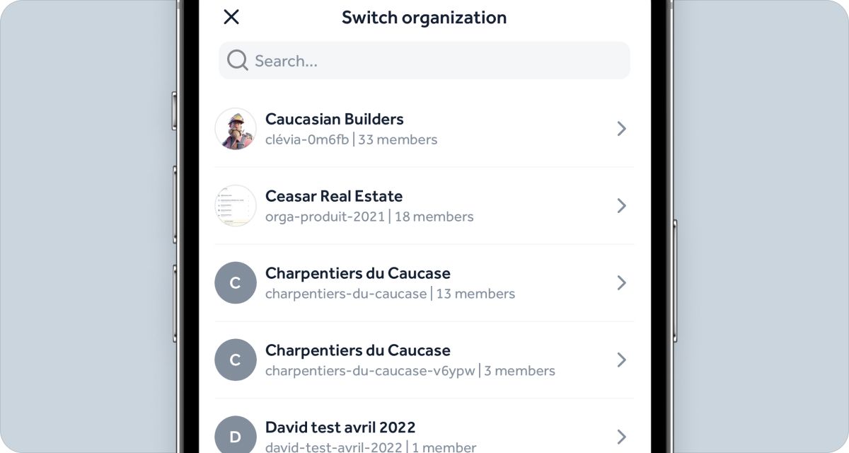Switch to Ceasar Real Estate organization
849x453 pixels.
[334, 196]
